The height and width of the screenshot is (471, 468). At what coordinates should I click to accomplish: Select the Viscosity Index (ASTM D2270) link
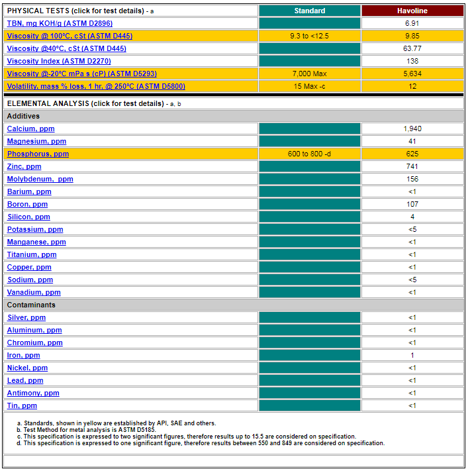point(58,61)
